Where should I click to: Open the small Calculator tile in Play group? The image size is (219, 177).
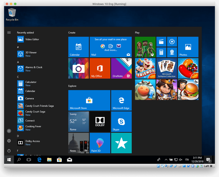[x=161, y=52]
